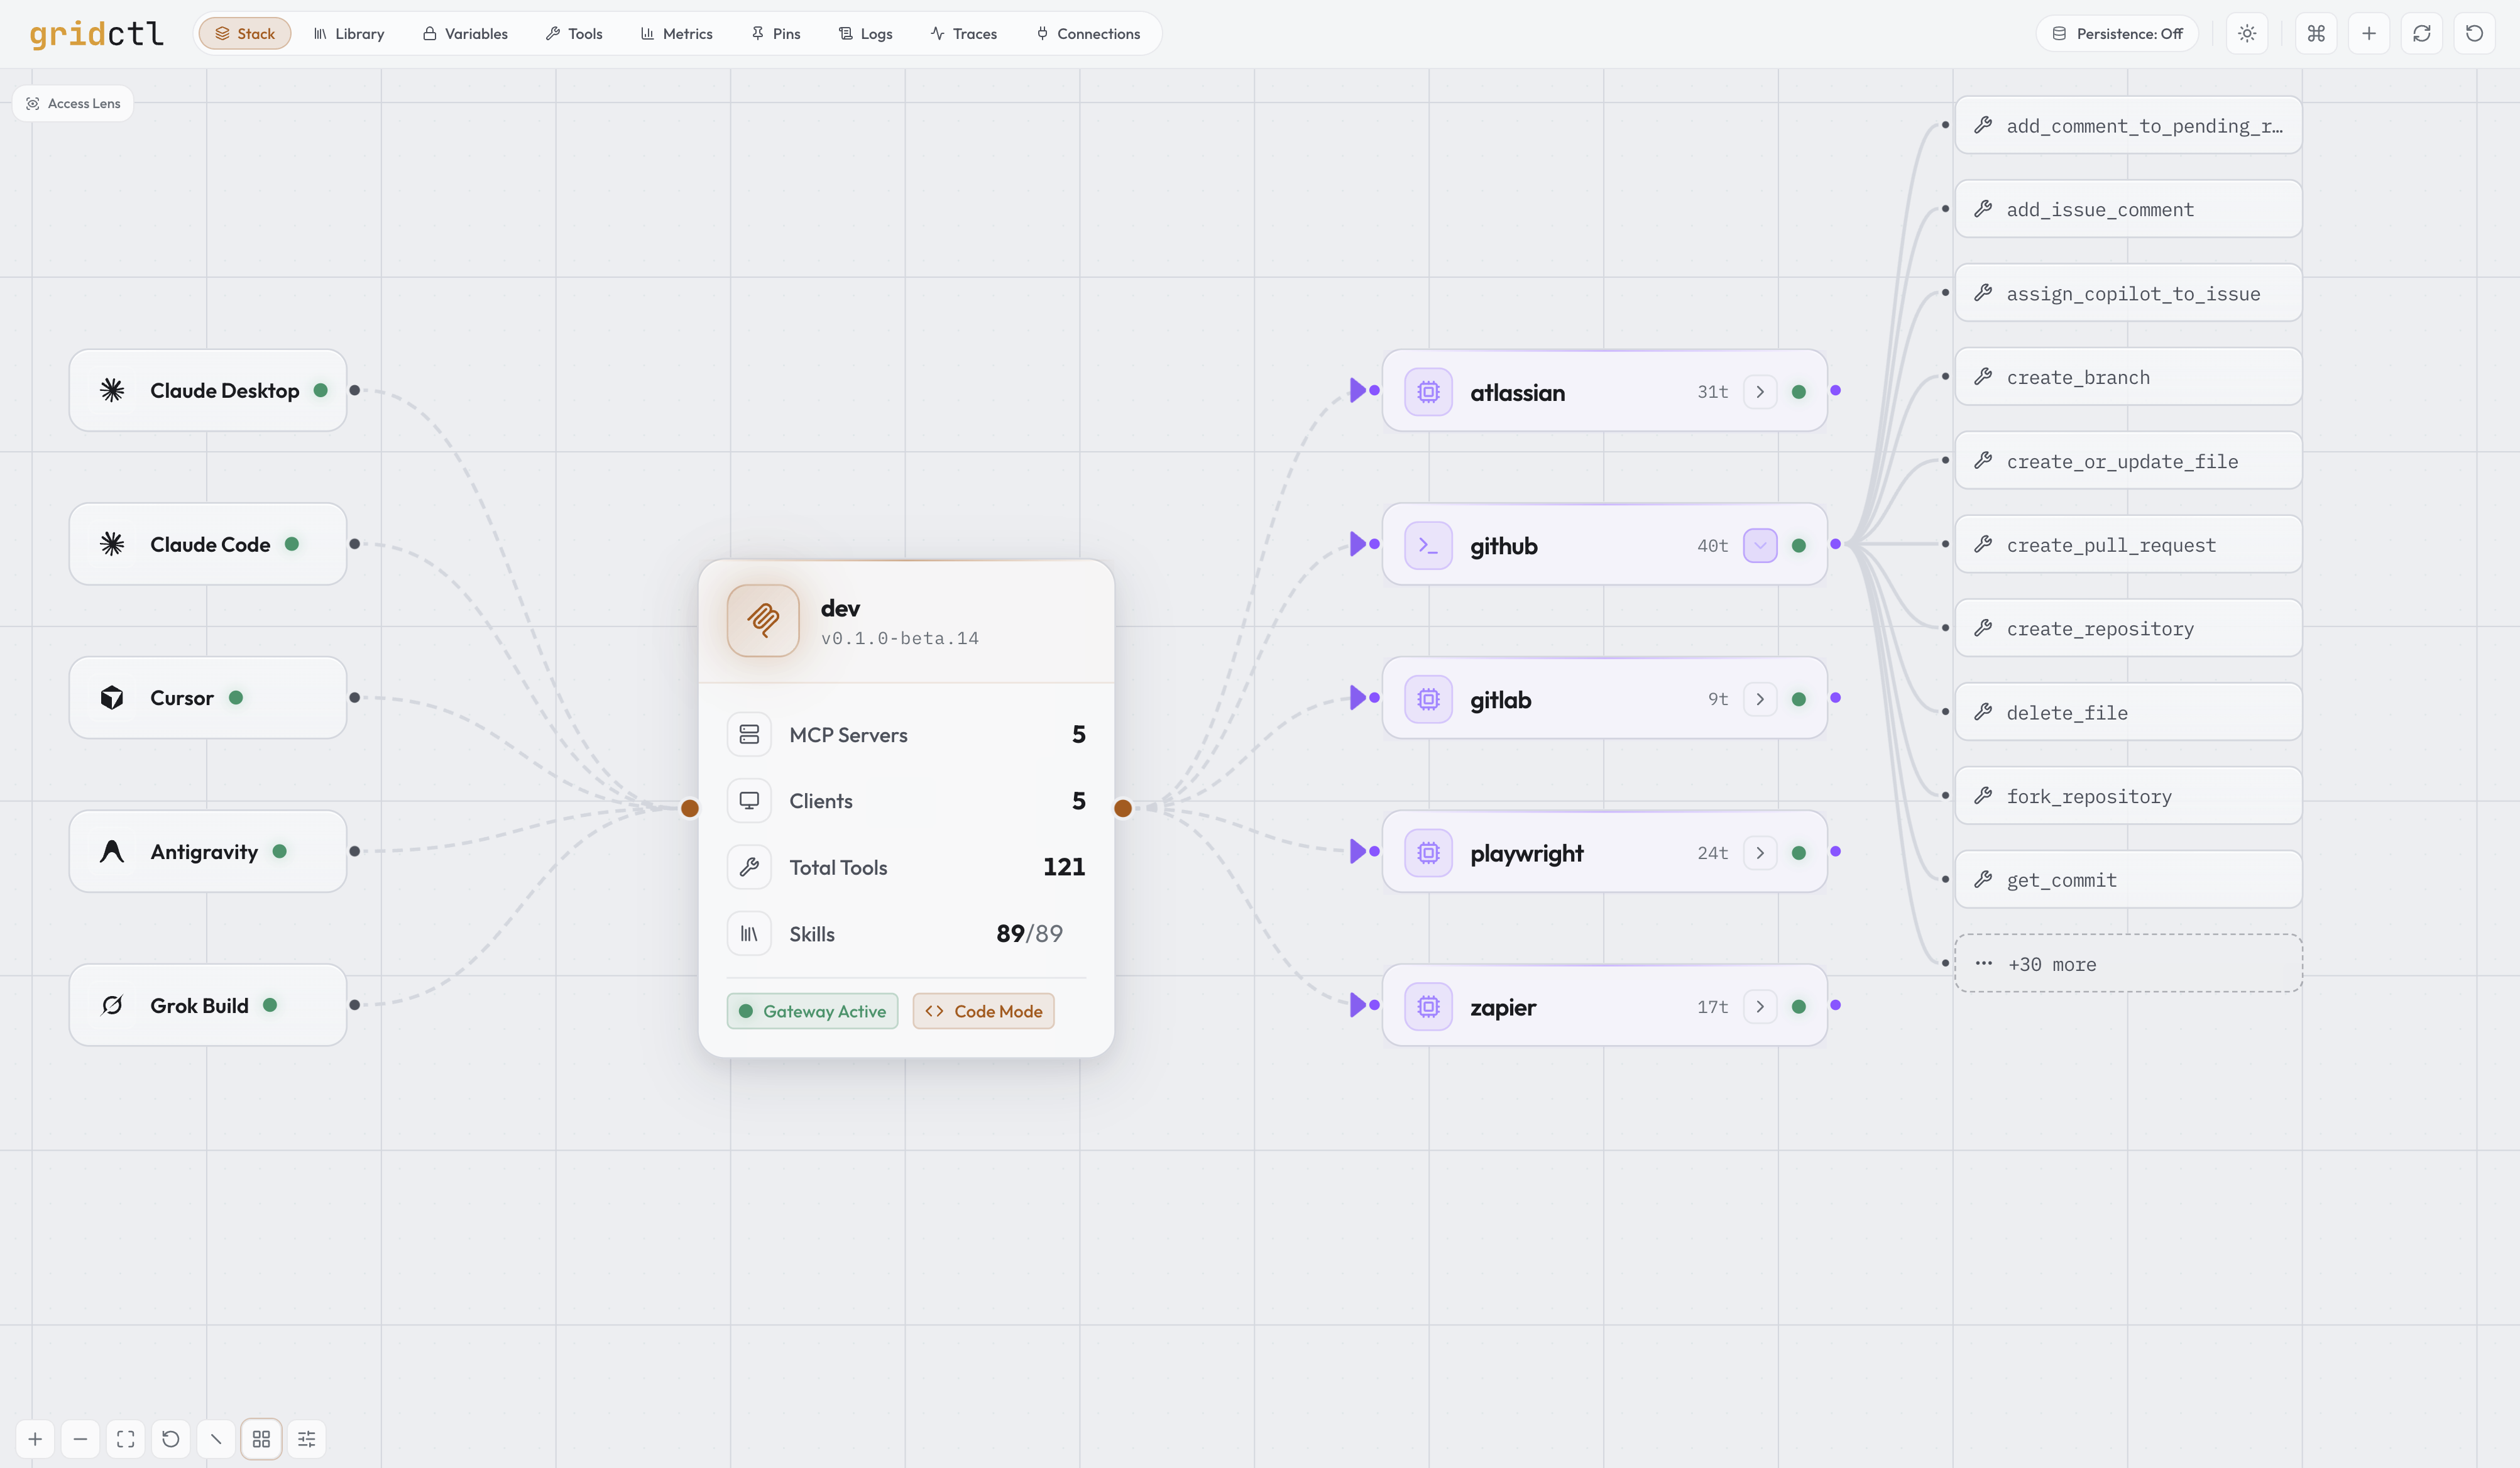Select the fork_repository tool node
The width and height of the screenshot is (2520, 1468).
point(2129,796)
